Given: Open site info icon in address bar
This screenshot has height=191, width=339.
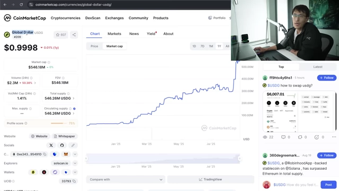Looking at the screenshot, I should click(x=31, y=5).
